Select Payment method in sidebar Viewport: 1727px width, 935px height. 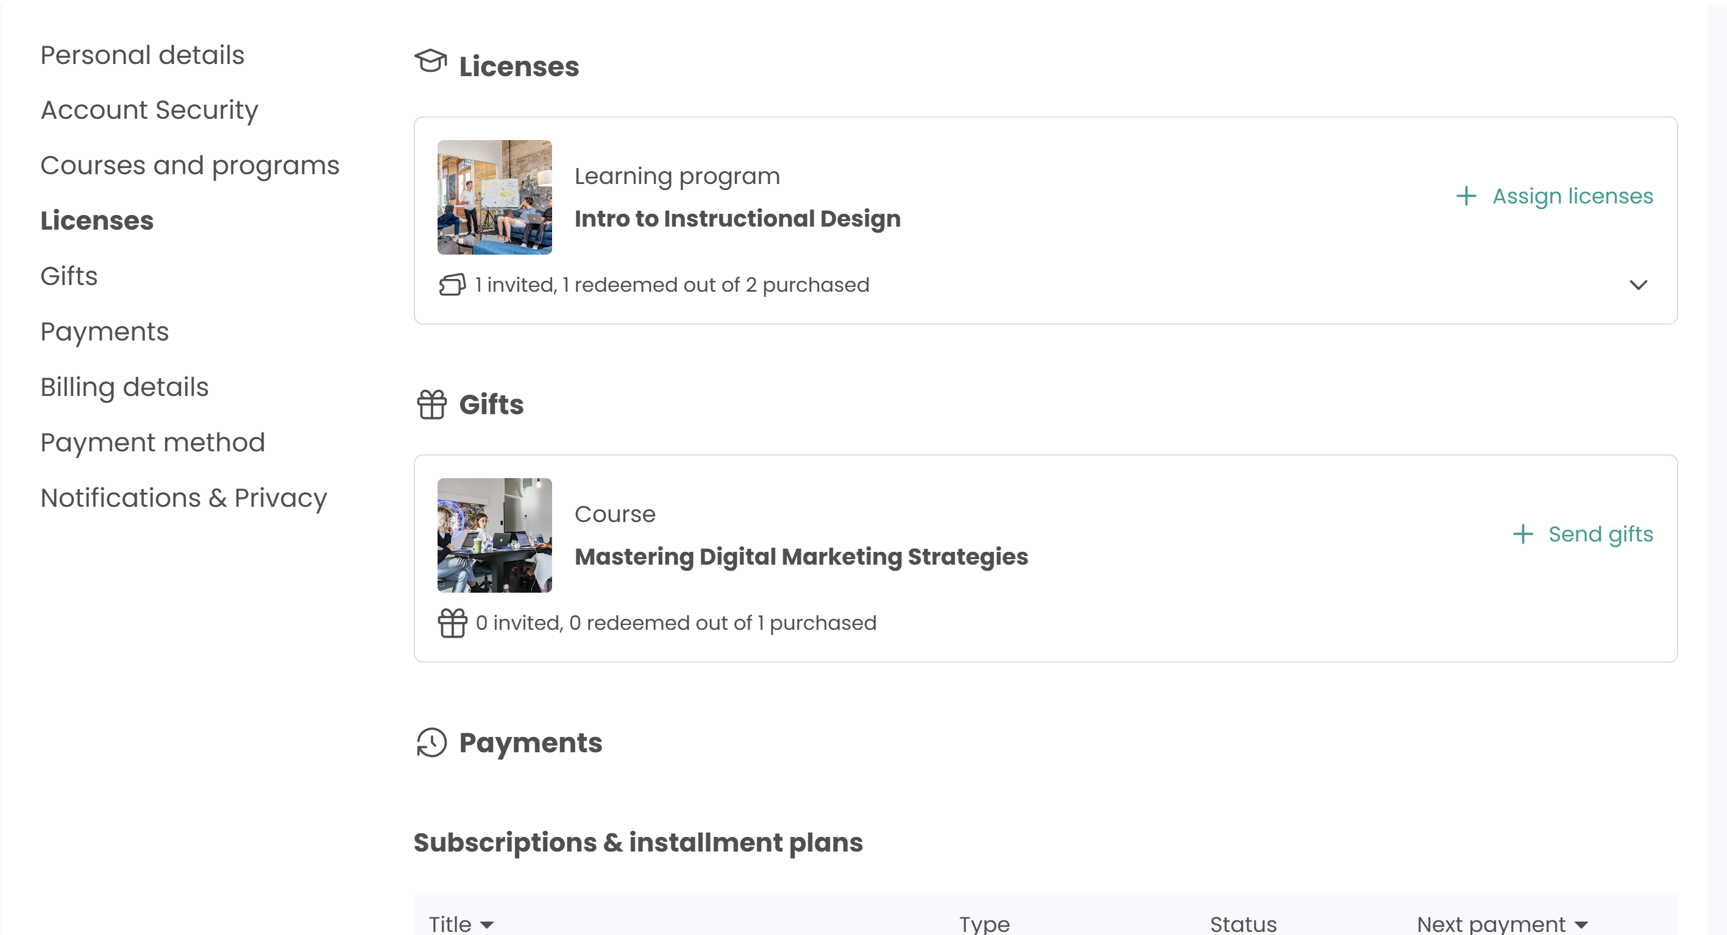point(152,442)
